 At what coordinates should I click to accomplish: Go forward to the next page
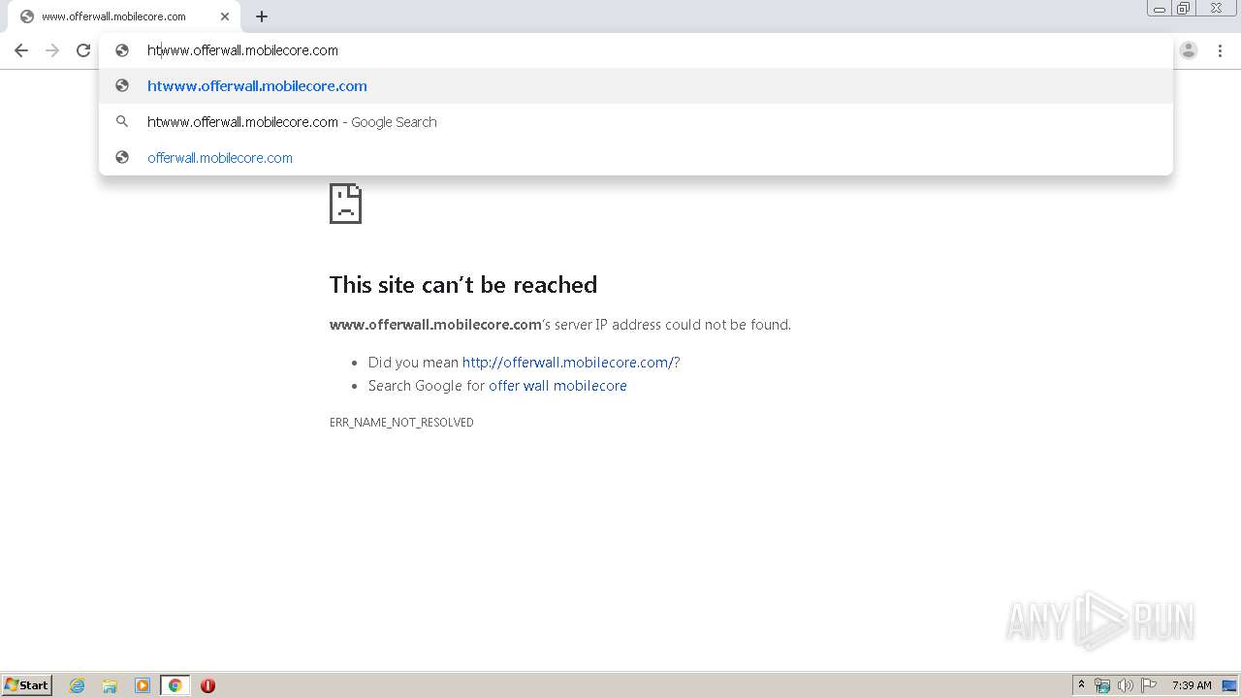click(x=52, y=50)
